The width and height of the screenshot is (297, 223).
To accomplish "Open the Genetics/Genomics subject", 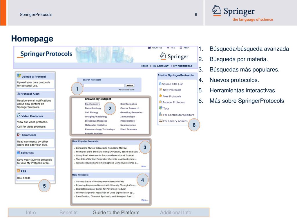I will pos(131,112).
